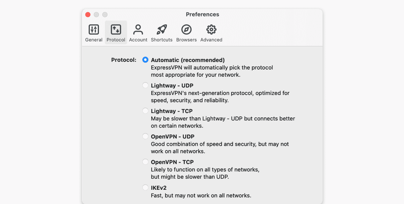
Task: Open the General preferences sliders icon
Action: coord(94,30)
